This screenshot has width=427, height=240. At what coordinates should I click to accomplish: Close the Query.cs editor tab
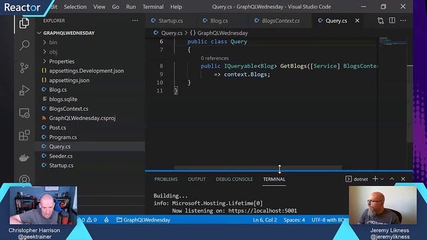[358, 21]
